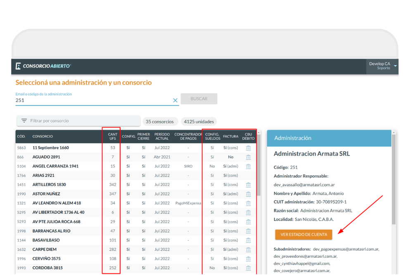The image size is (413, 275).
Task: Click the ConsorcioAbierto logo
Action: tap(43, 66)
